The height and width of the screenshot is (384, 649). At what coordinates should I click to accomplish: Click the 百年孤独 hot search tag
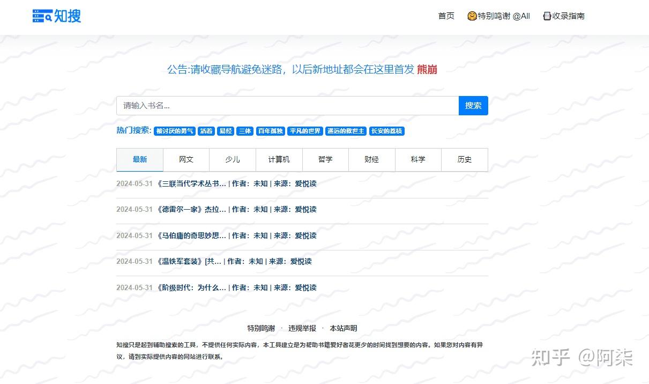(270, 131)
